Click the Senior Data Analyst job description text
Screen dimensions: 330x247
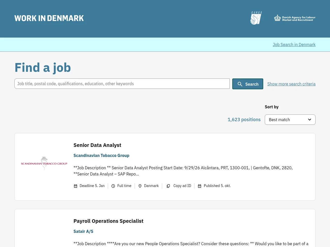[183, 171]
